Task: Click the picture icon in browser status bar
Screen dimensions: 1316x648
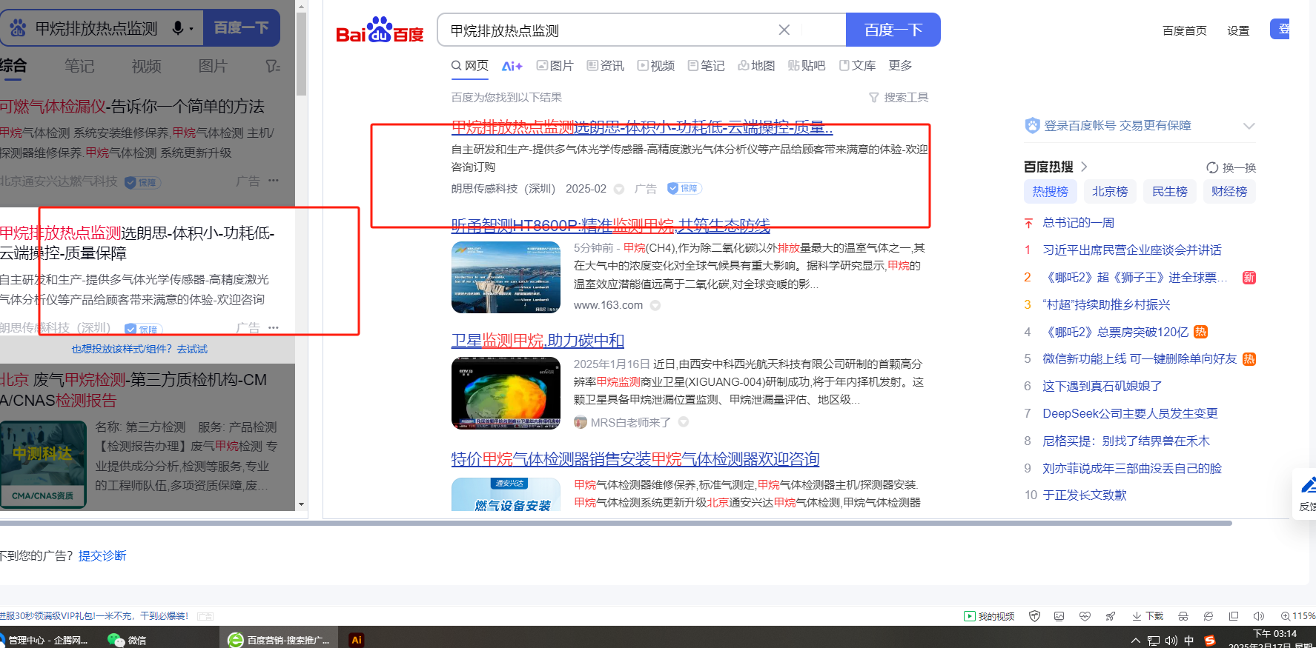Action: (x=1059, y=616)
